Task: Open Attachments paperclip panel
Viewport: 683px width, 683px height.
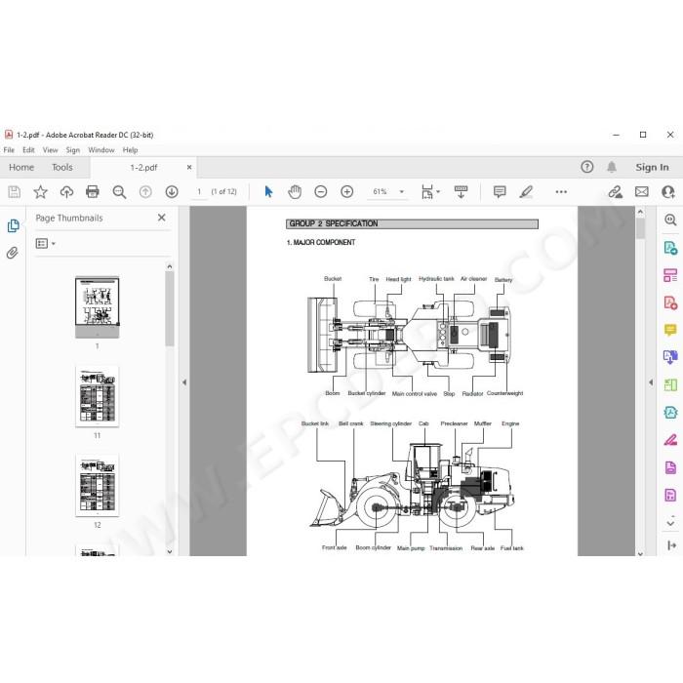Action: [x=12, y=253]
